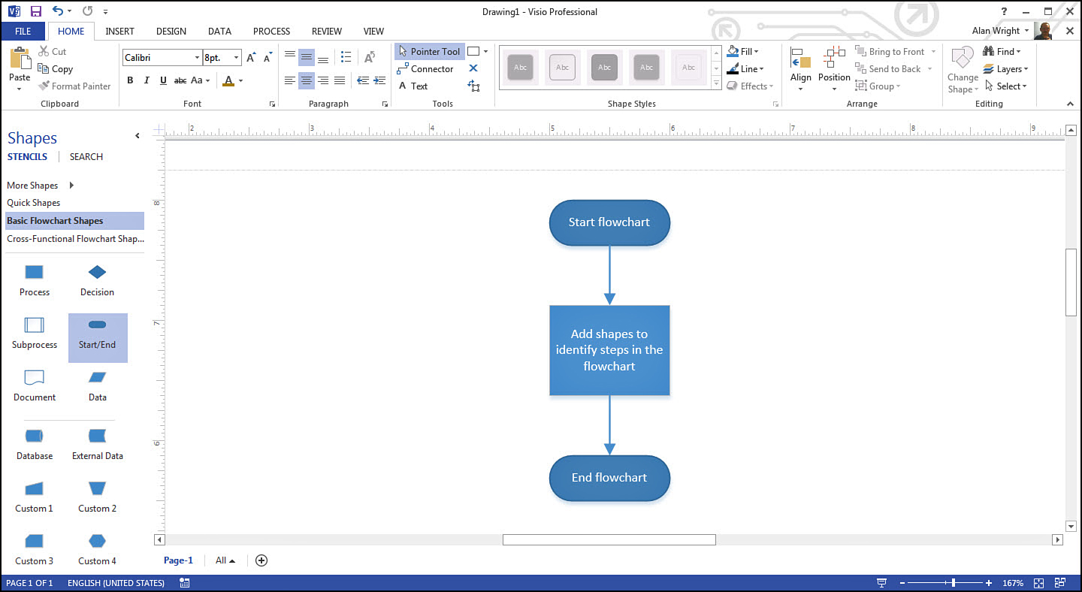This screenshot has height=592, width=1082.
Task: Click the Position button
Action: pos(834,68)
